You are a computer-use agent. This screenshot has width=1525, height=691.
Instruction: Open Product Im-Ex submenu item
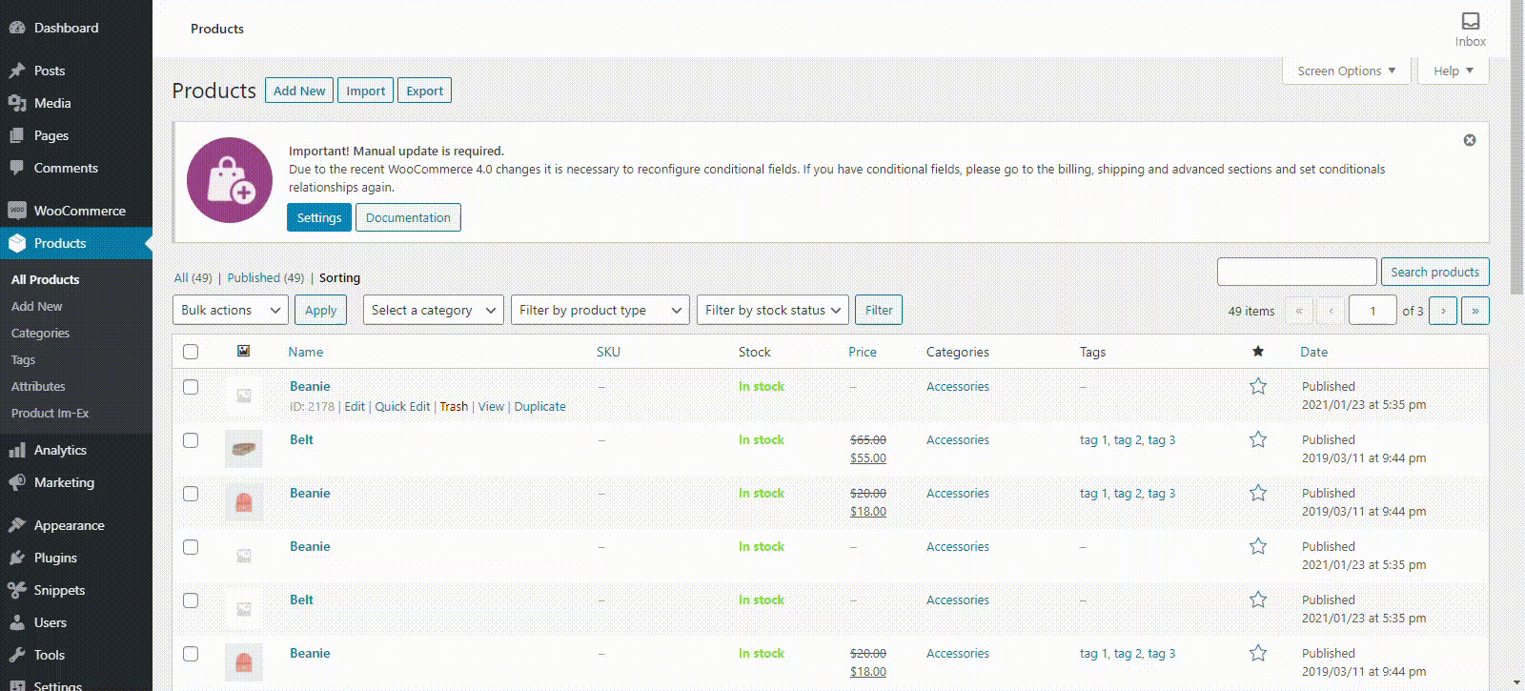(50, 413)
